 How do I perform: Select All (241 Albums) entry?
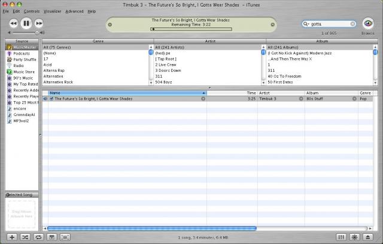tap(320, 47)
